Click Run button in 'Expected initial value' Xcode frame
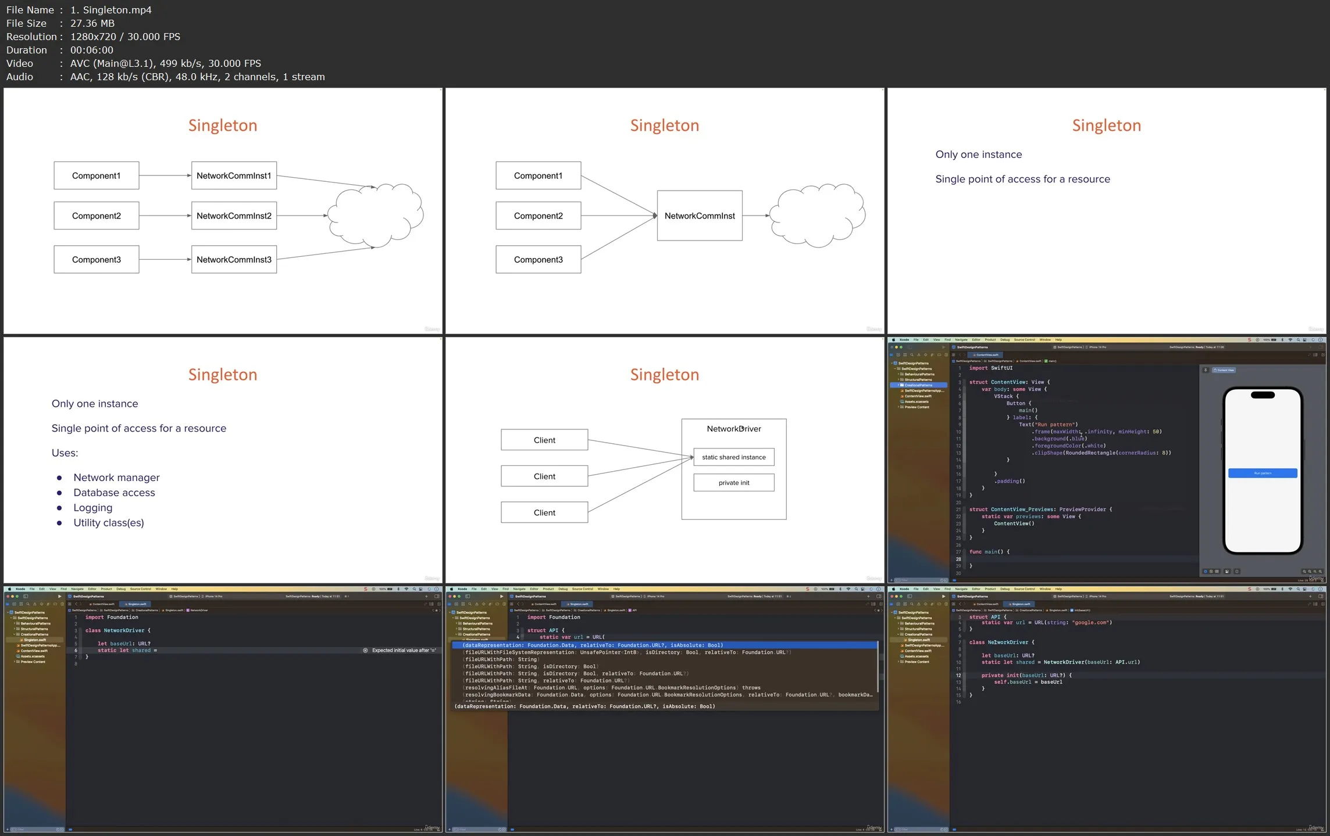 pyautogui.click(x=59, y=596)
